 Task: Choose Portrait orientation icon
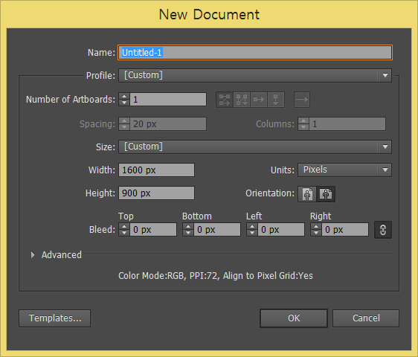tap(307, 194)
